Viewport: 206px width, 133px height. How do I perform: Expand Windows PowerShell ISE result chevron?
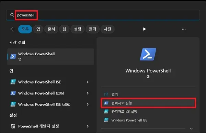pos(88,82)
